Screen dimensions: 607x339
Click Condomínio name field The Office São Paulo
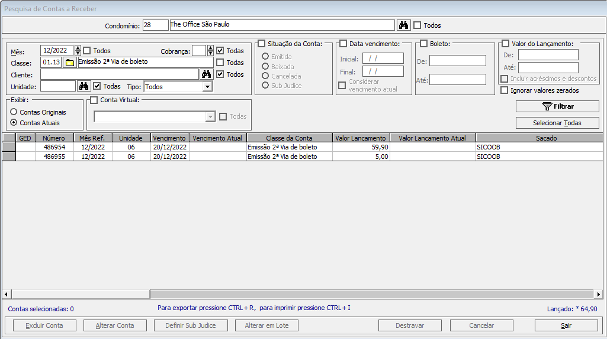[x=282, y=25]
